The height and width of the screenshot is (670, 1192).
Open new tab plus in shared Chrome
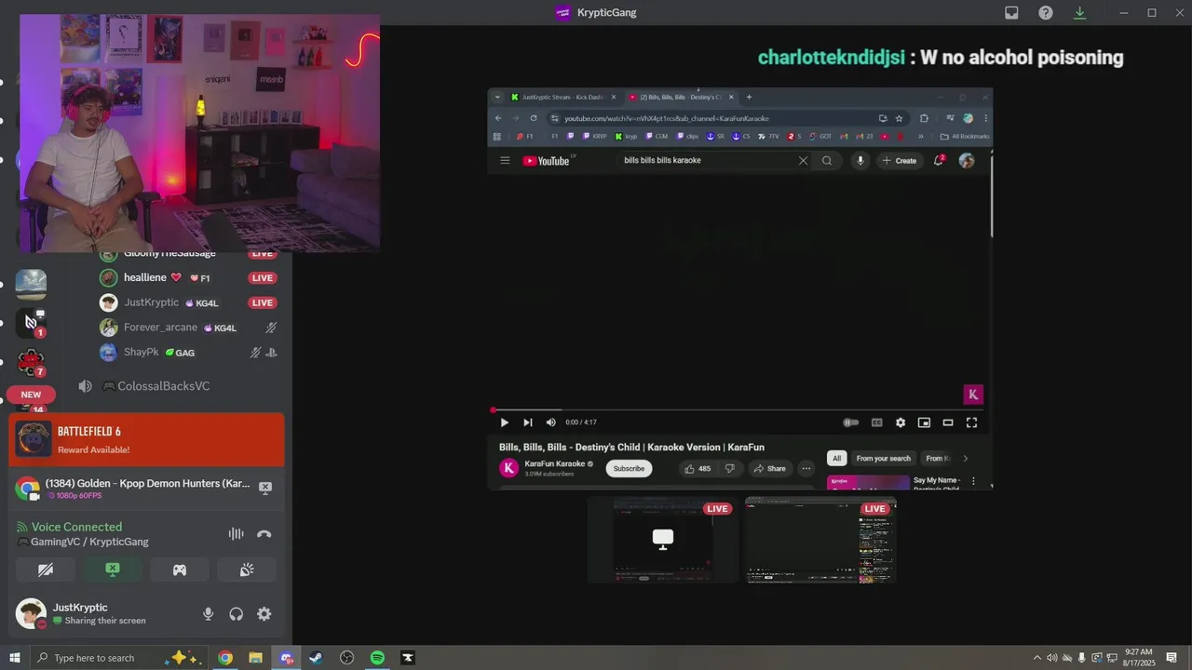(x=749, y=97)
